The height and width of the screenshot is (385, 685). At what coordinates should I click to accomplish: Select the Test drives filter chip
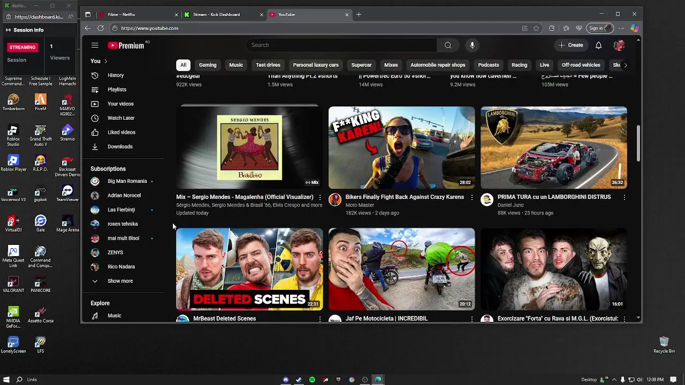268,65
